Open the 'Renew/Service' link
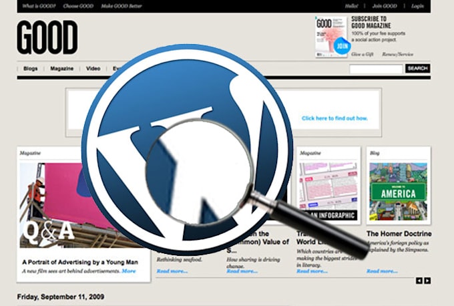 pyautogui.click(x=397, y=54)
